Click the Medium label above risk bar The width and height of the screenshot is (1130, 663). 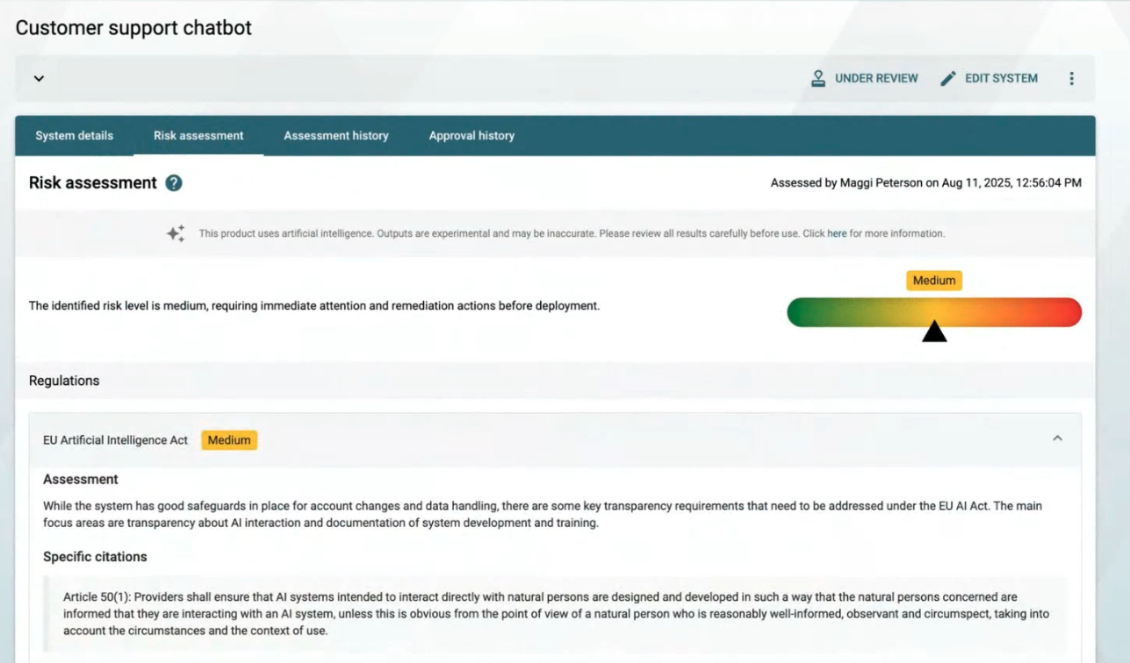tap(934, 281)
